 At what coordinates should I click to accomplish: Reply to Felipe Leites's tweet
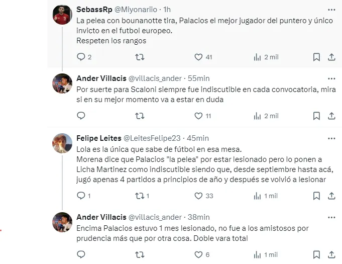(x=81, y=196)
